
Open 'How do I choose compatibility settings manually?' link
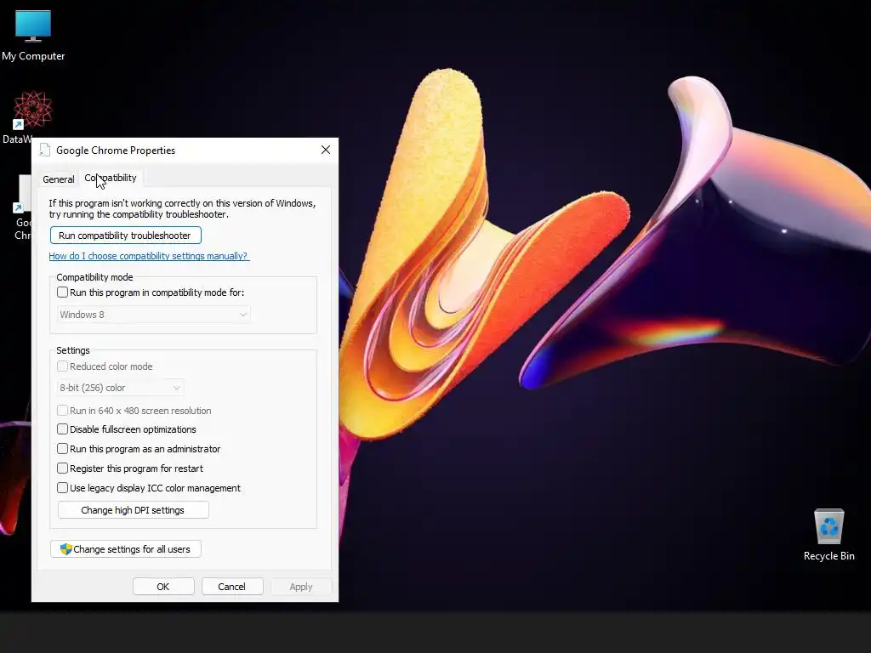coord(148,256)
